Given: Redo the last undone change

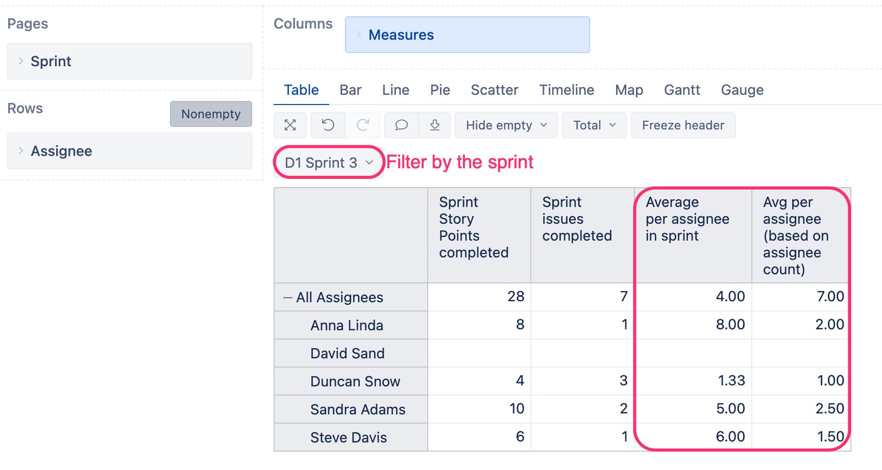Looking at the screenshot, I should (x=363, y=125).
